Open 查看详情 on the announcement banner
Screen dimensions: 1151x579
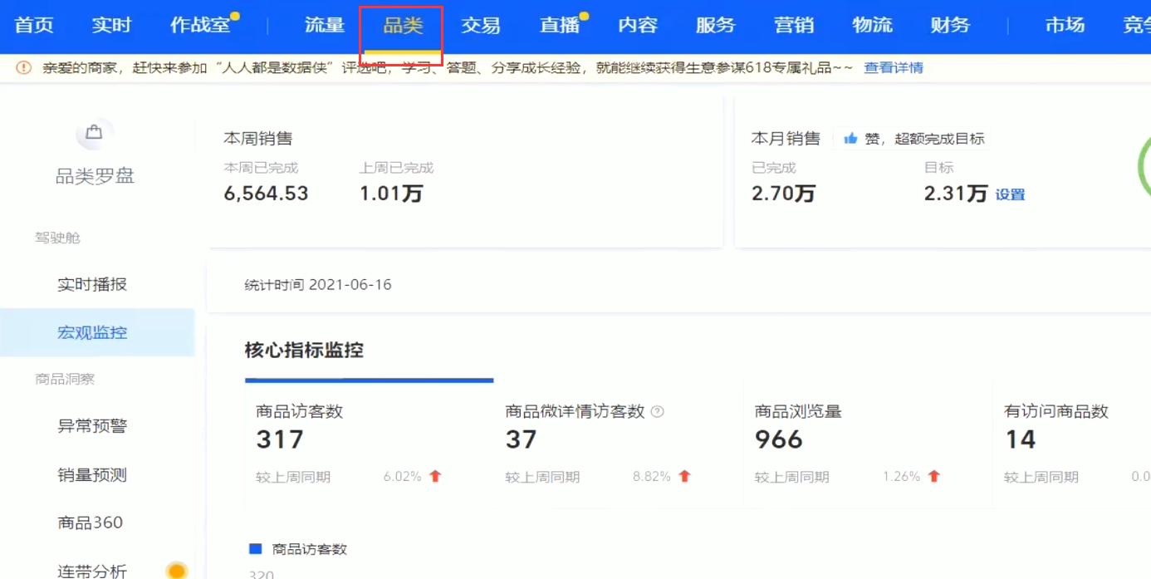(893, 67)
